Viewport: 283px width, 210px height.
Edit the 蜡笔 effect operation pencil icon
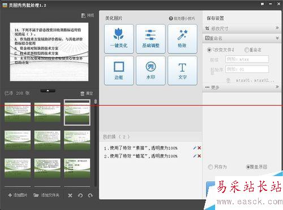click(x=195, y=156)
